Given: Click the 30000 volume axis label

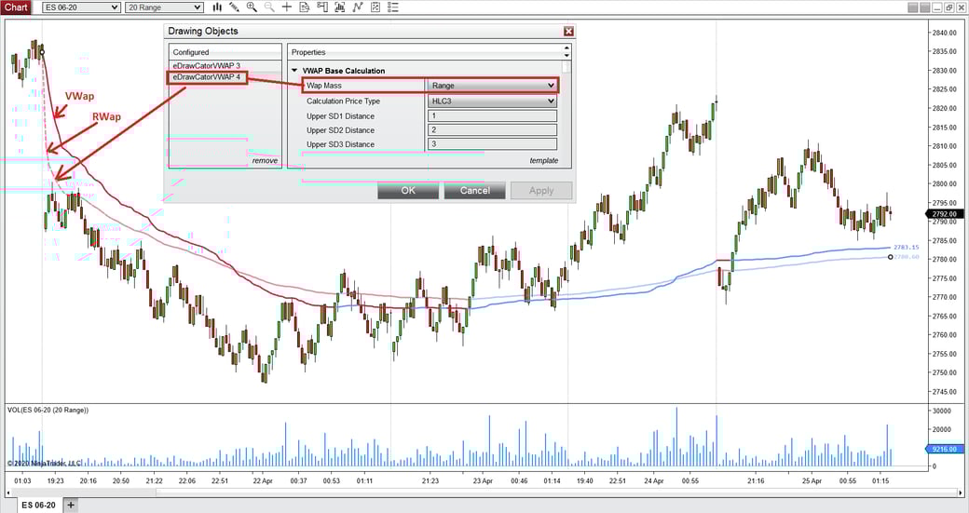Looking at the screenshot, I should (942, 411).
